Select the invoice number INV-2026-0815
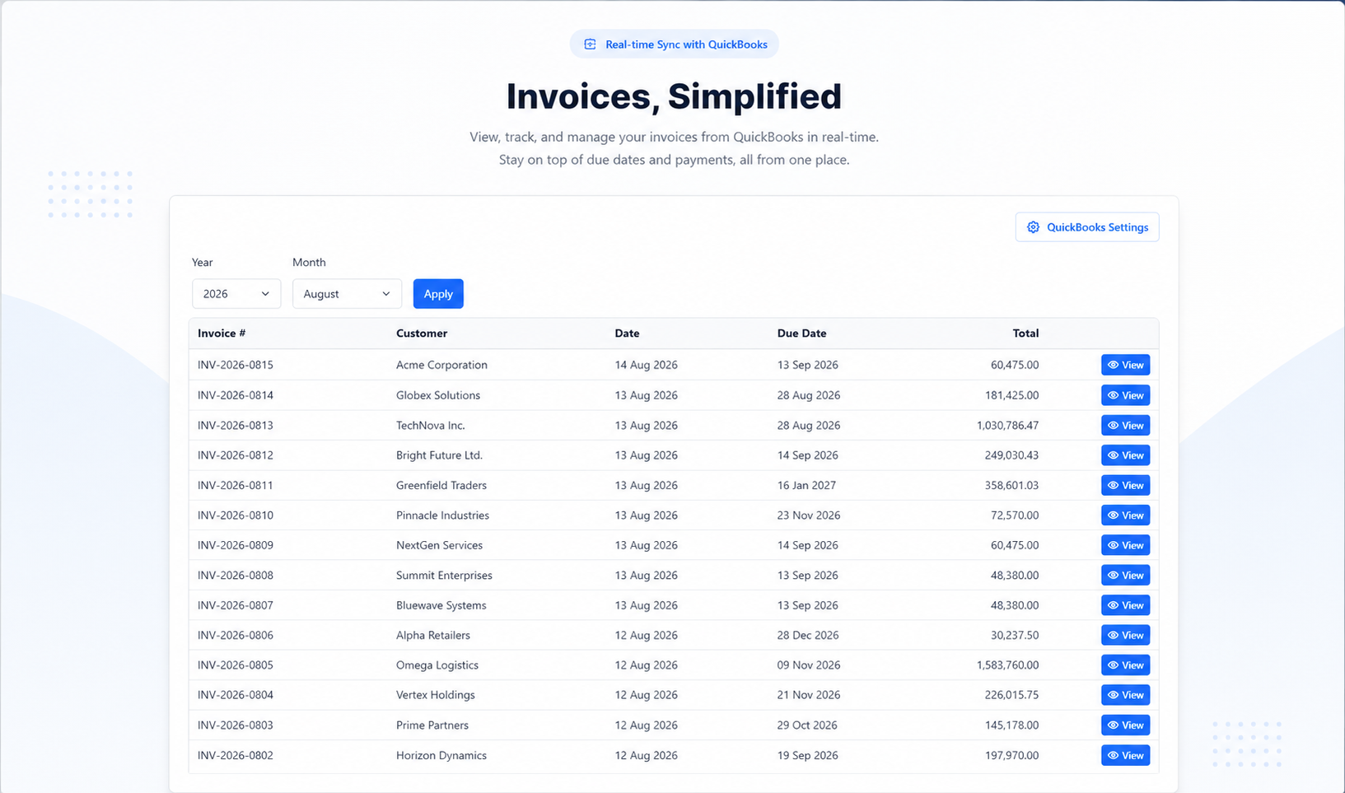Viewport: 1345px width, 793px height. pos(236,365)
